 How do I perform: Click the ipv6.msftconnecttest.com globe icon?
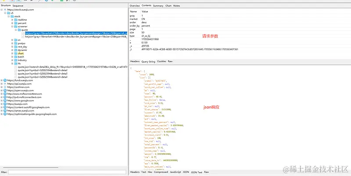coord(5,97)
